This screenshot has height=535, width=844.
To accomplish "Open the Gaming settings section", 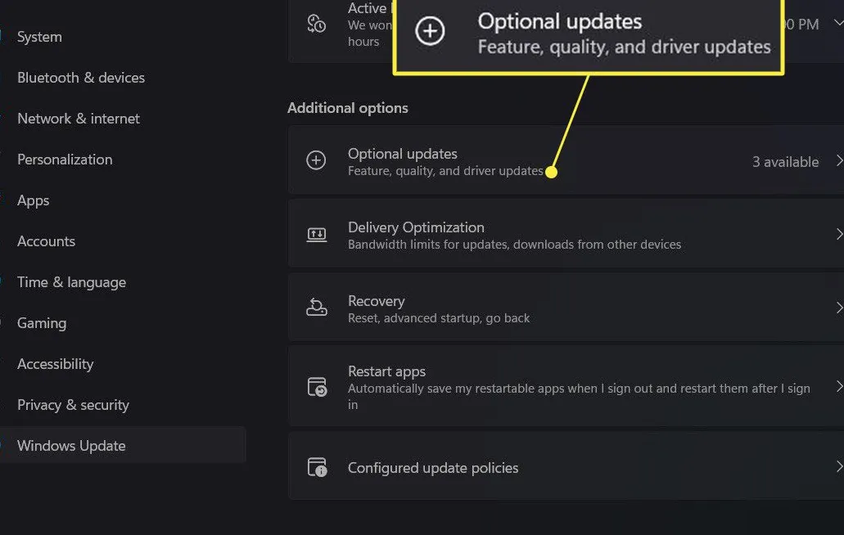I will pos(41,322).
